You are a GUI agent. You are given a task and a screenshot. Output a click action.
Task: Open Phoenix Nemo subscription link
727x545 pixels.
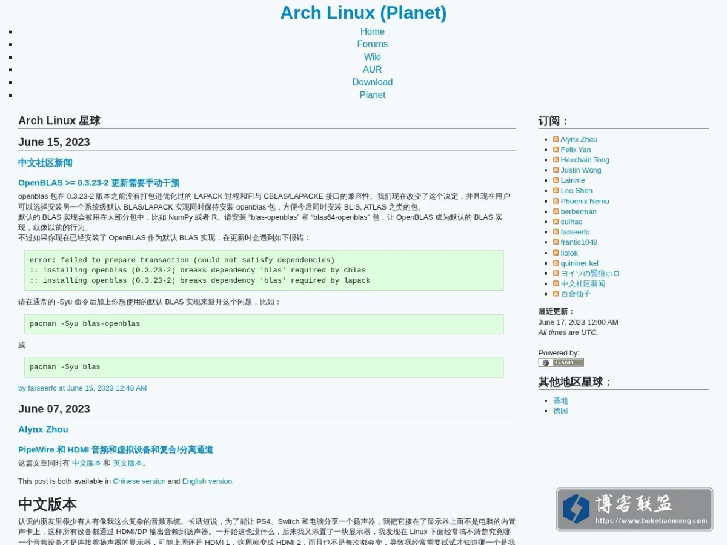click(x=585, y=201)
